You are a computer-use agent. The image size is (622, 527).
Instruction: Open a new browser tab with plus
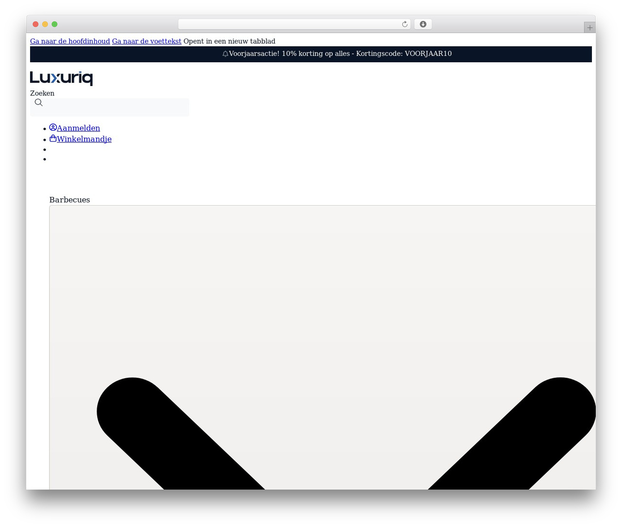(x=589, y=28)
